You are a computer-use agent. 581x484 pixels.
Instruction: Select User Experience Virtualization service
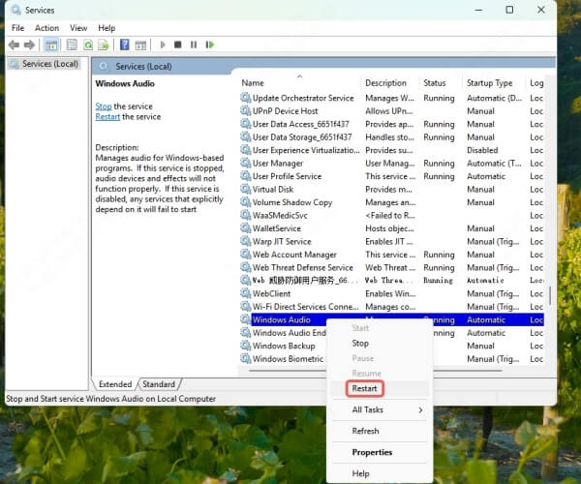tap(392, 150)
